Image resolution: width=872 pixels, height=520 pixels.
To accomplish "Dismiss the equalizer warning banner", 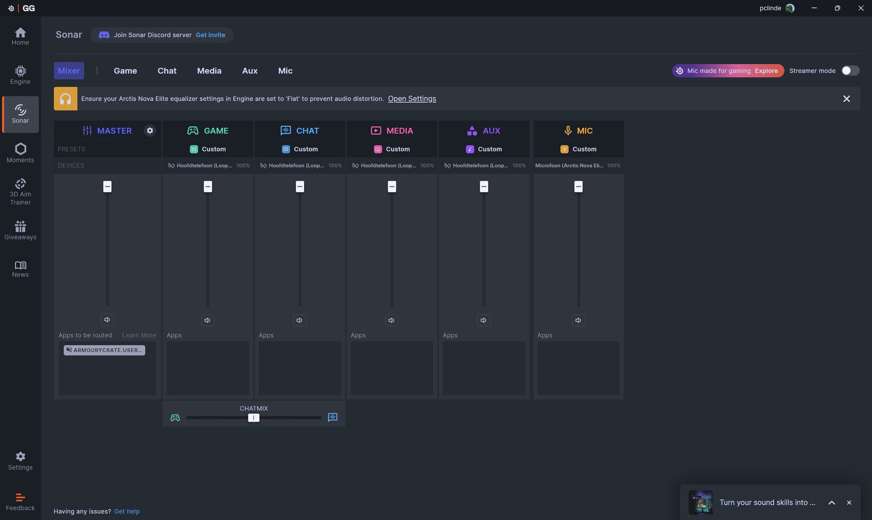I will click(x=846, y=99).
